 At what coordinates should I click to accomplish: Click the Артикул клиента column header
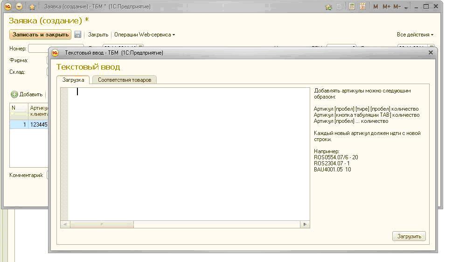click(39, 111)
